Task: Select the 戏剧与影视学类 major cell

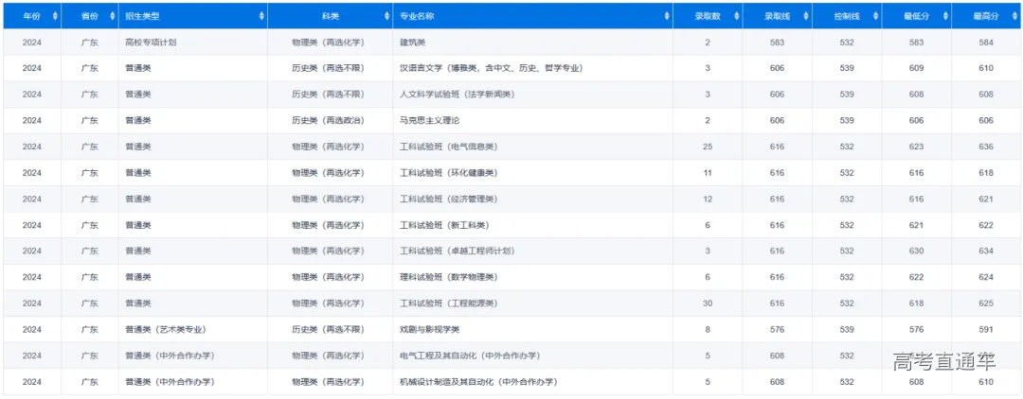Action: (x=430, y=329)
